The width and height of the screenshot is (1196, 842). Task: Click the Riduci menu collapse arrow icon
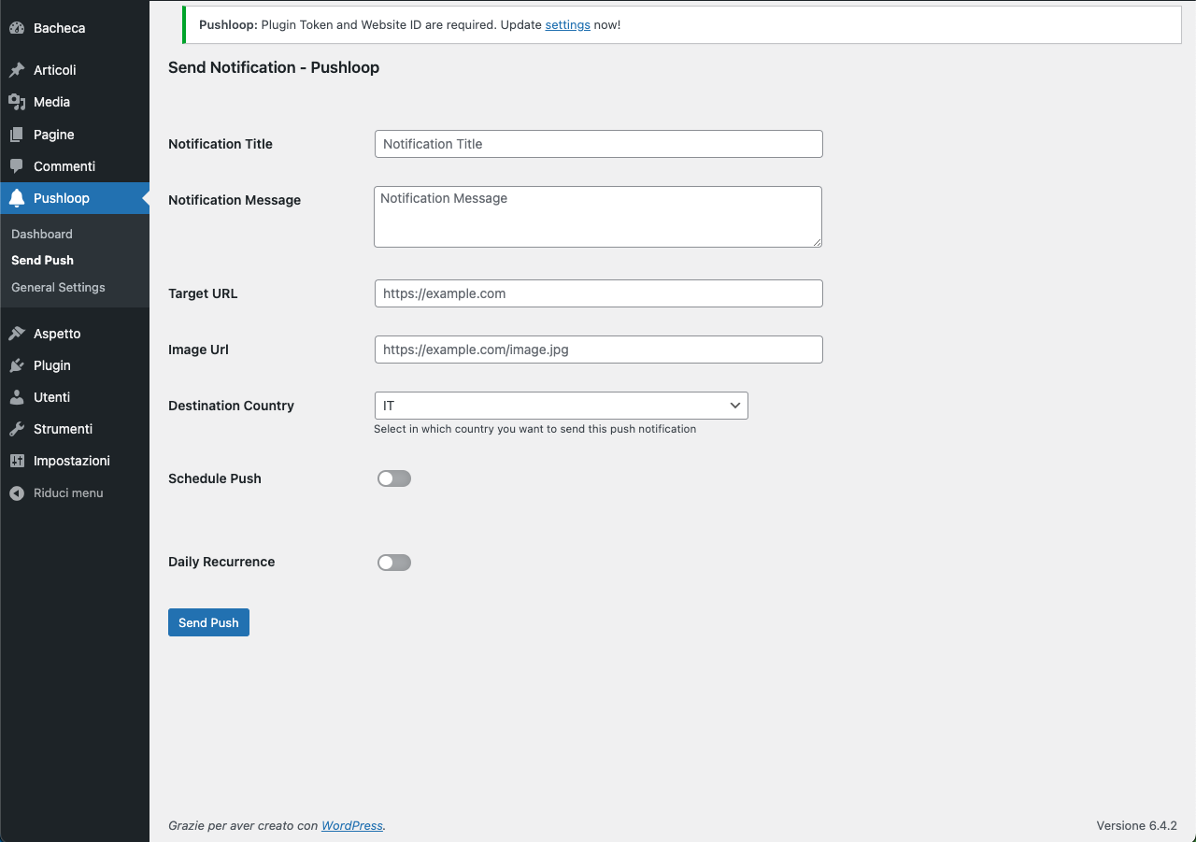(x=17, y=492)
